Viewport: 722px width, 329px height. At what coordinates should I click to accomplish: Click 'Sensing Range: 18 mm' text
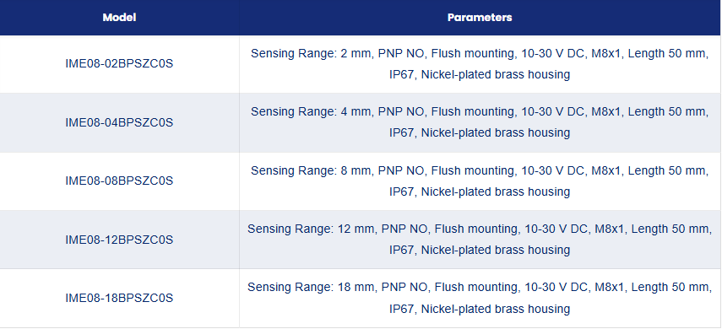tap(311, 288)
